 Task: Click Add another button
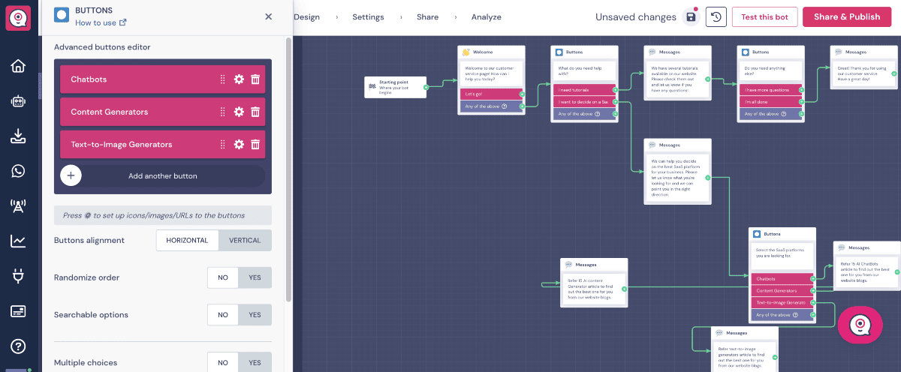point(162,176)
